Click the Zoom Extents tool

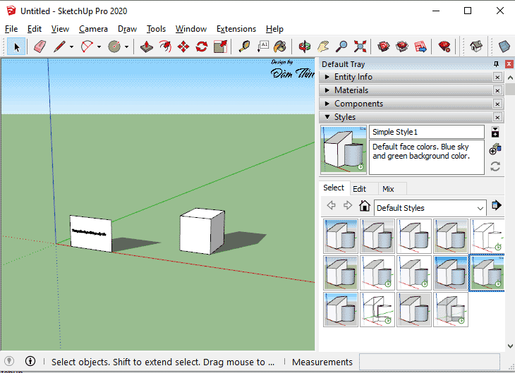(360, 47)
